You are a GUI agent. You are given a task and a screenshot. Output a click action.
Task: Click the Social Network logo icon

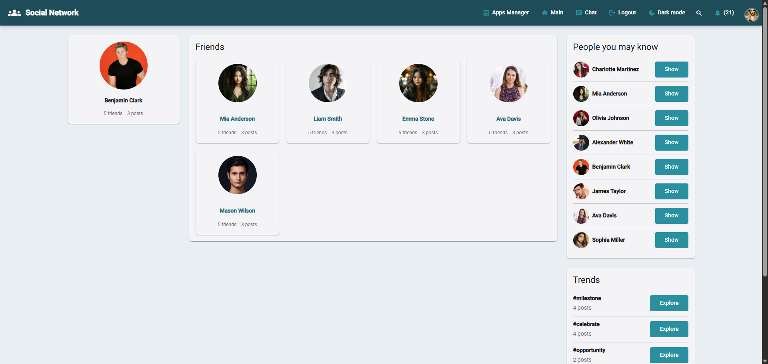[14, 13]
